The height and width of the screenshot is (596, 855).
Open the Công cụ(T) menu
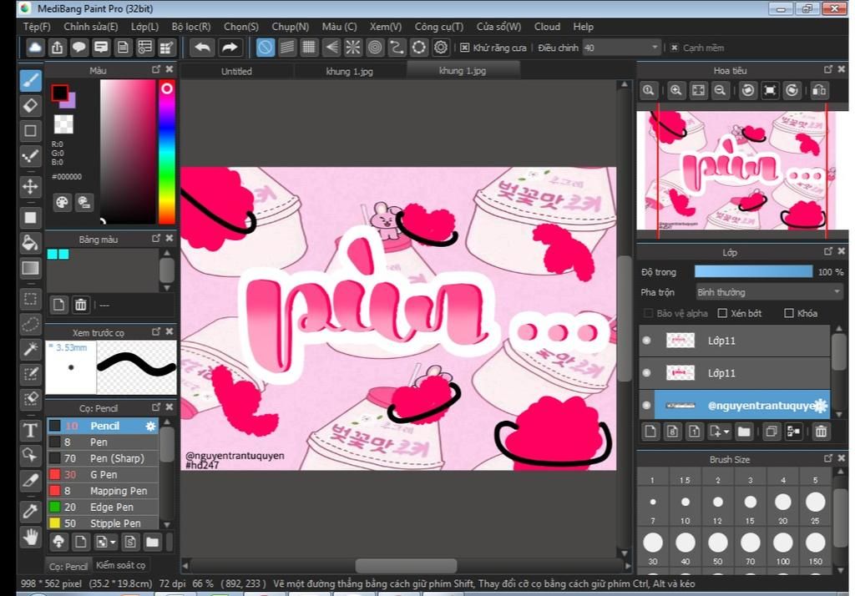tap(439, 27)
